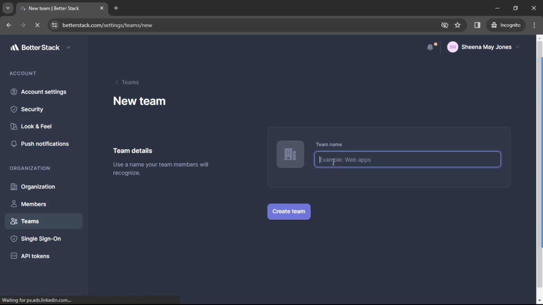Open Single Sign-On settings
This screenshot has width=543, height=305.
43,239
